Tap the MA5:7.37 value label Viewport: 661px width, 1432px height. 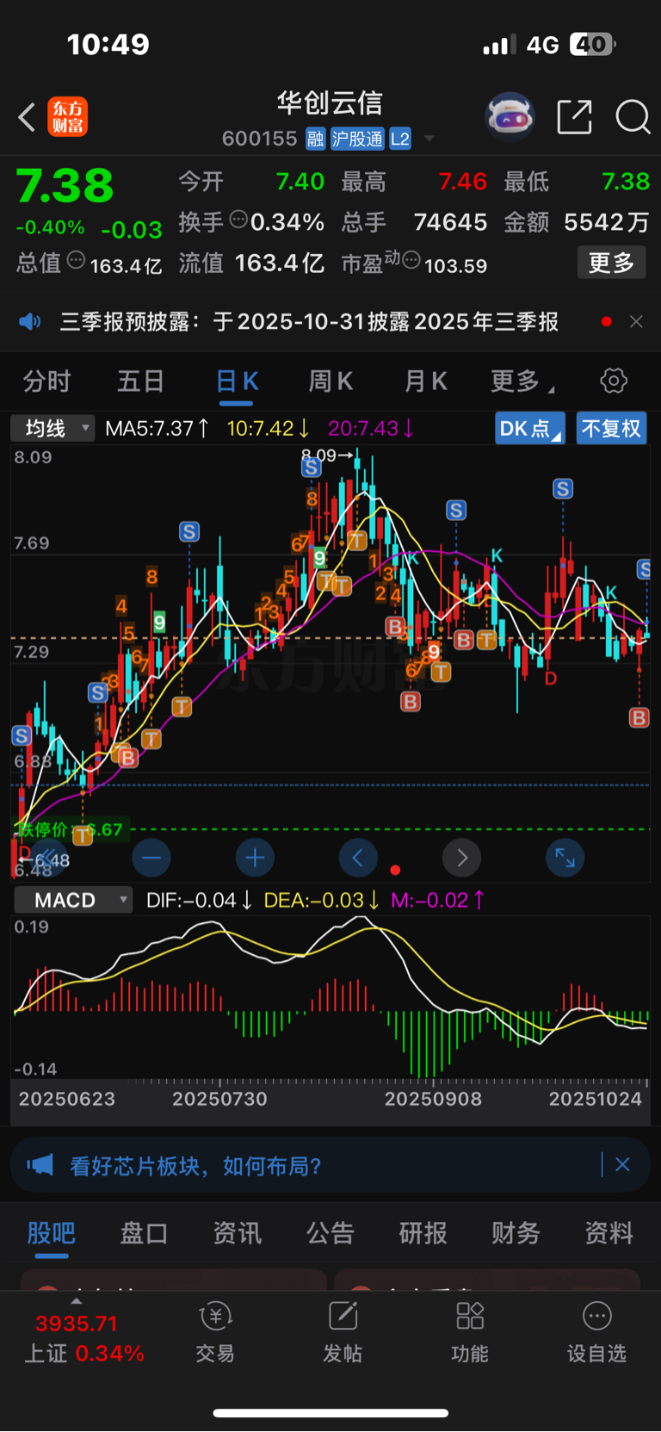tap(157, 428)
